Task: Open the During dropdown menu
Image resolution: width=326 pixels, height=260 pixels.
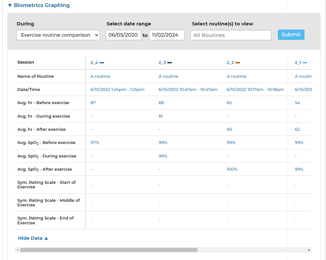Action: [x=58, y=35]
